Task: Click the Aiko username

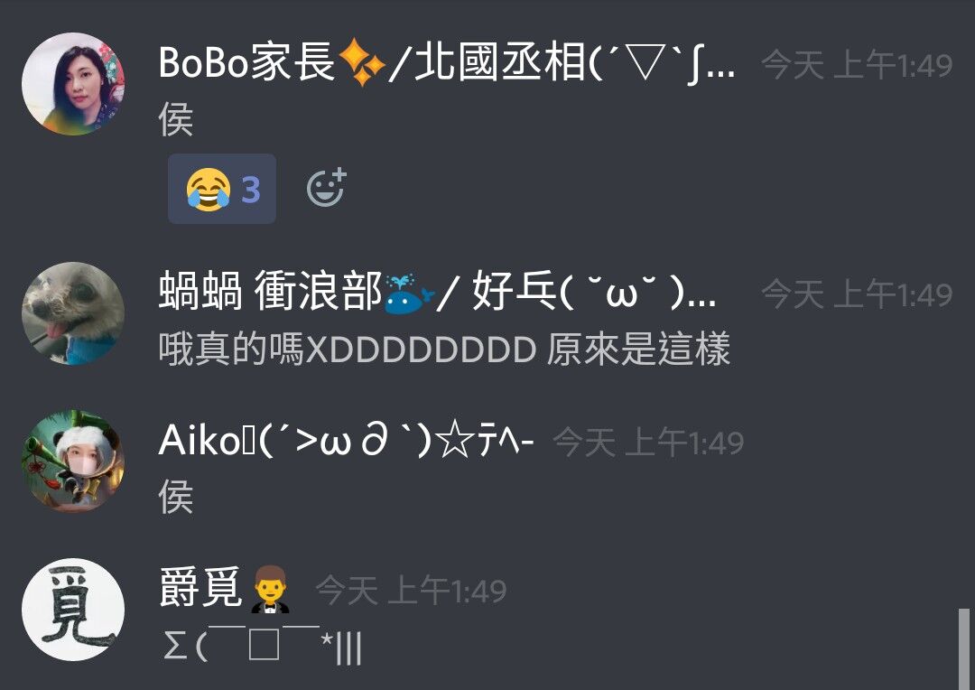Action: (x=346, y=441)
